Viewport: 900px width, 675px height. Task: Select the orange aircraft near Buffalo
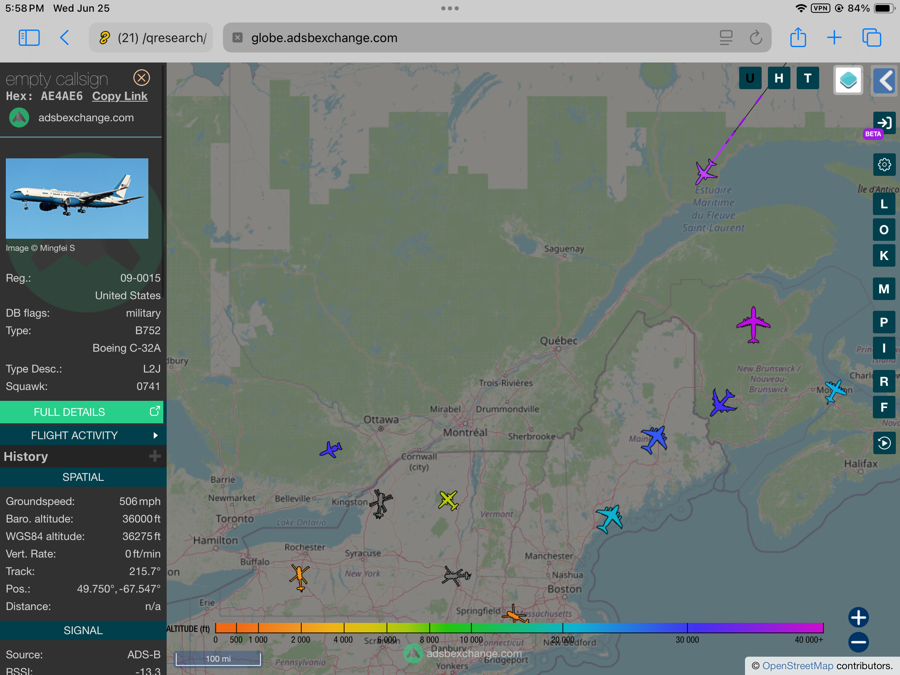point(300,577)
